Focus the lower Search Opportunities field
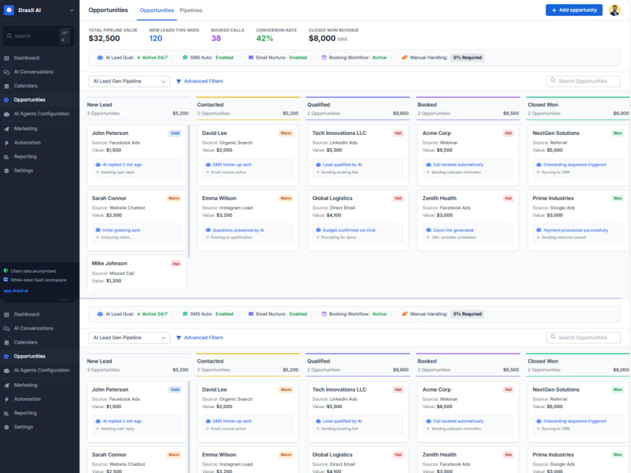Screen dimensions: 631x473 [583, 338]
